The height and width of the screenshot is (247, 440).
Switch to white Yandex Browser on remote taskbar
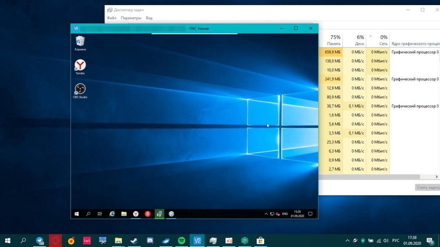(x=136, y=214)
